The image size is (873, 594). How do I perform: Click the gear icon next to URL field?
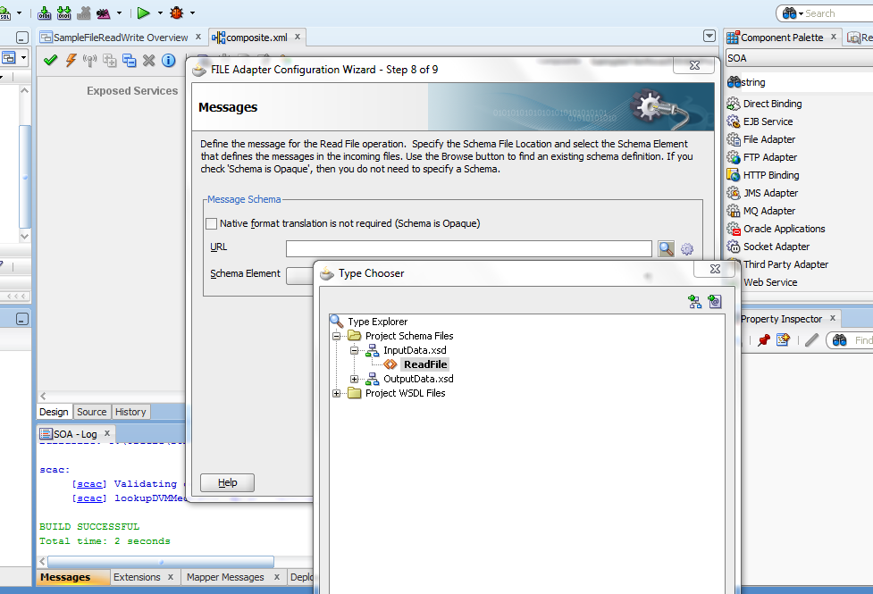687,249
